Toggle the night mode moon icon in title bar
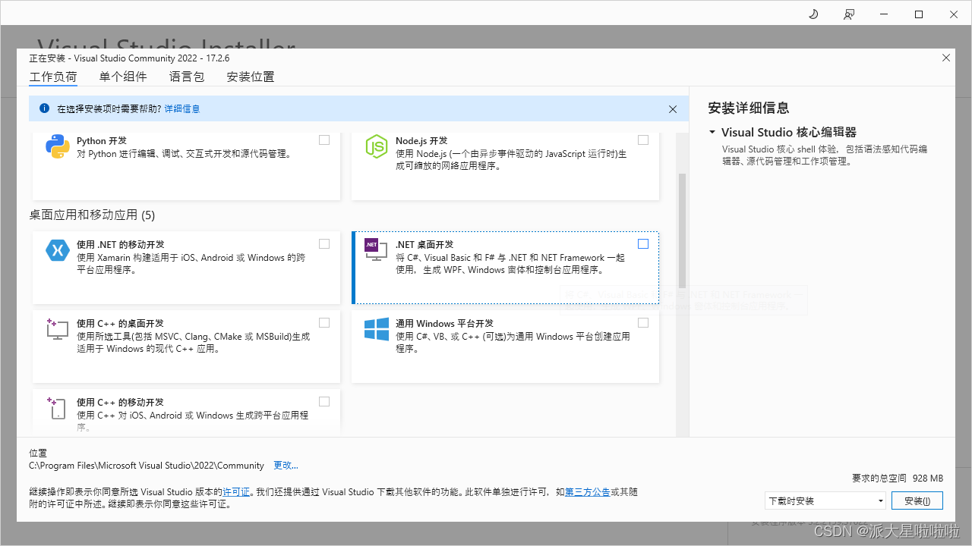Image resolution: width=972 pixels, height=546 pixels. click(813, 14)
